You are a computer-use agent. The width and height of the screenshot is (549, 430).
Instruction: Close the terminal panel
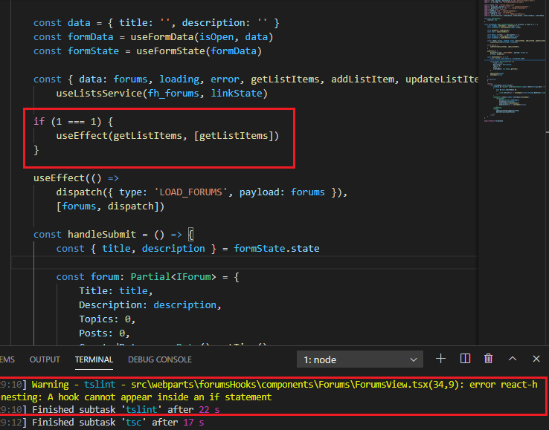[536, 359]
